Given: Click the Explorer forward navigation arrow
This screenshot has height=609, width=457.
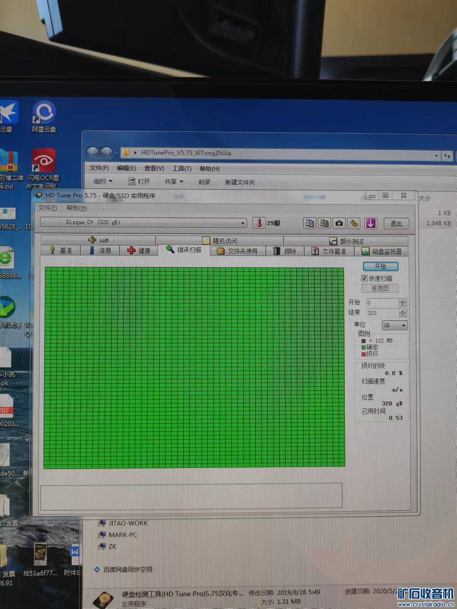Looking at the screenshot, I should click(x=106, y=153).
